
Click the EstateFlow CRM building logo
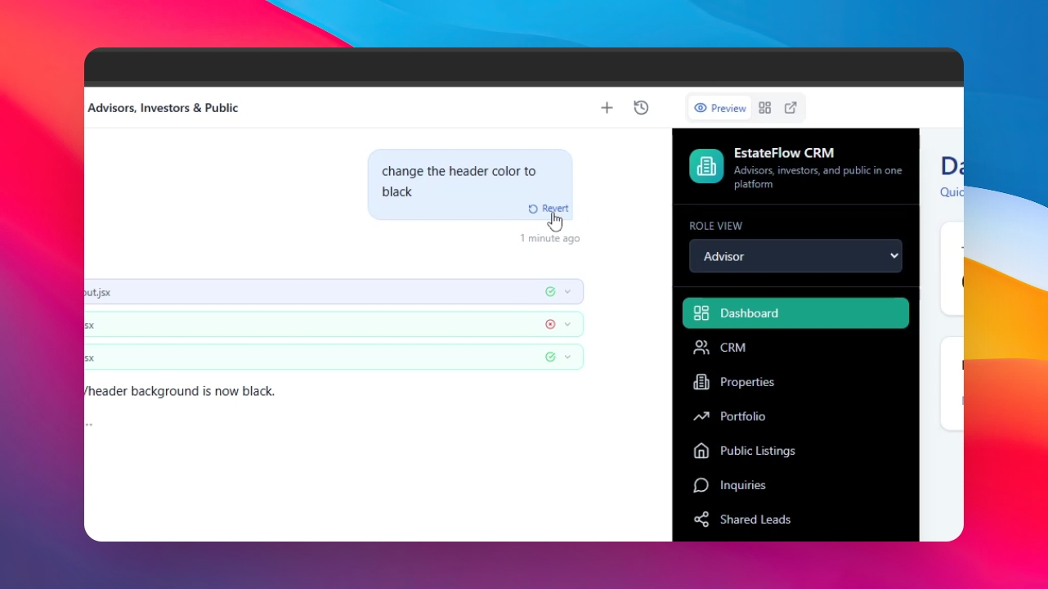(x=706, y=166)
